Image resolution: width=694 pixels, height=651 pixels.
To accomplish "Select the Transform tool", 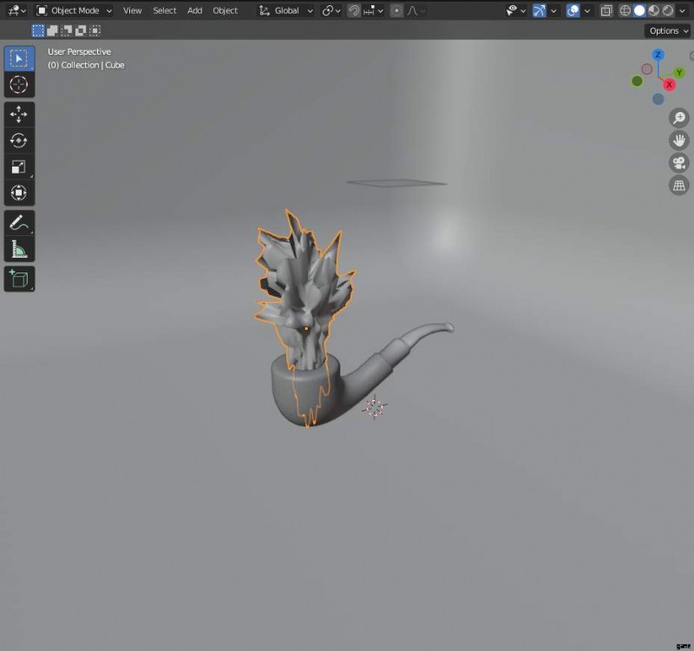I will pyautogui.click(x=19, y=193).
